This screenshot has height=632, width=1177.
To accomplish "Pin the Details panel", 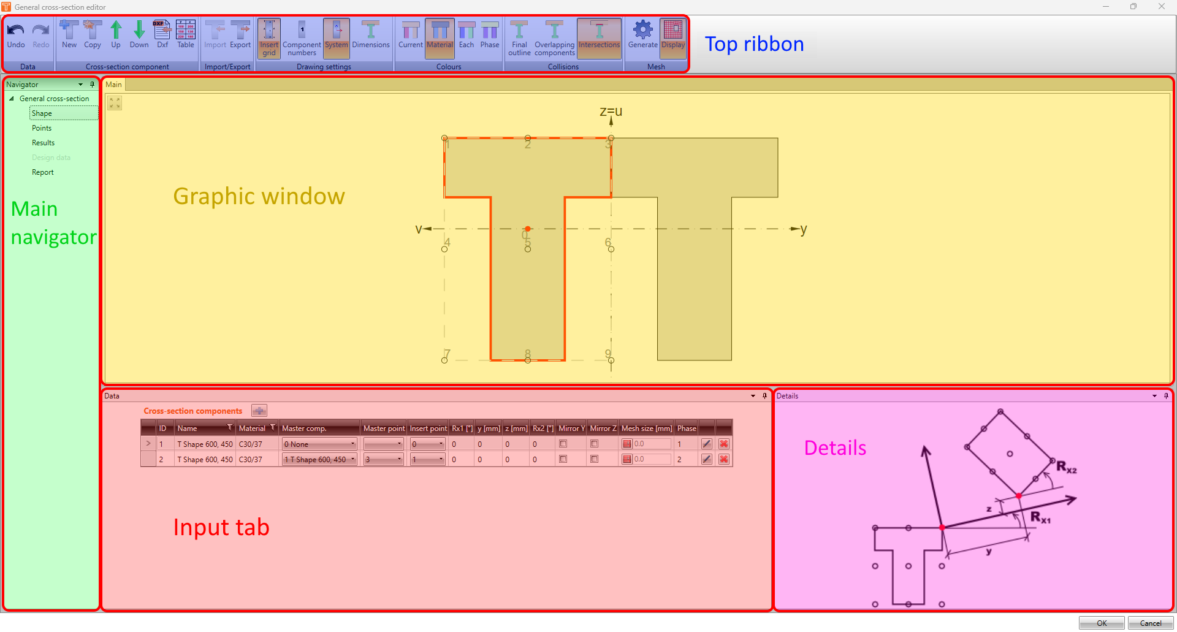I will (x=1165, y=395).
